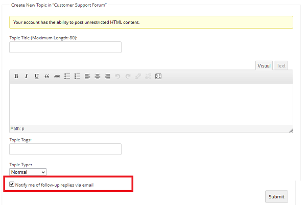Viewport: 306px width, 205px height.
Task: Align text to the right
Action: (x=107, y=76)
